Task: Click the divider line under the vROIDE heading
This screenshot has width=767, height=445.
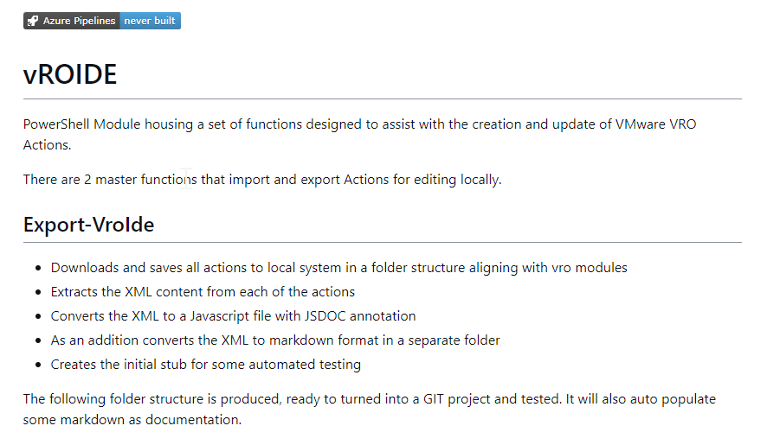Action: tap(383, 99)
